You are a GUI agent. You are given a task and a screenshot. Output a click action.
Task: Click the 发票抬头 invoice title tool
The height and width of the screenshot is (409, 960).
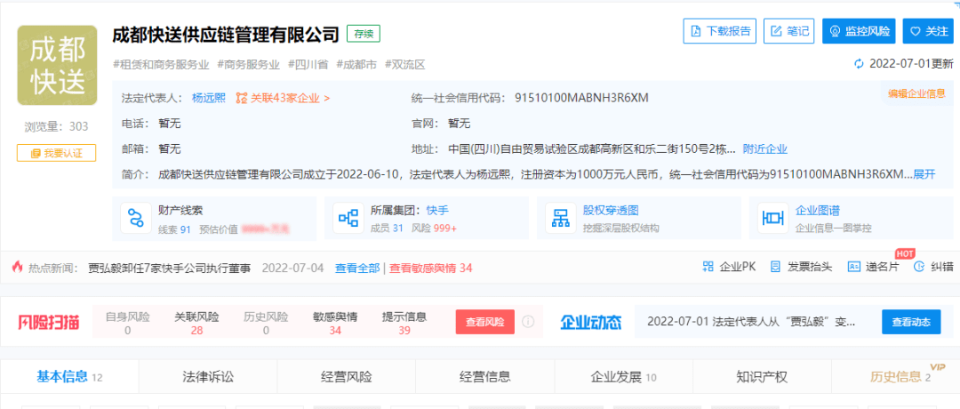(x=800, y=267)
